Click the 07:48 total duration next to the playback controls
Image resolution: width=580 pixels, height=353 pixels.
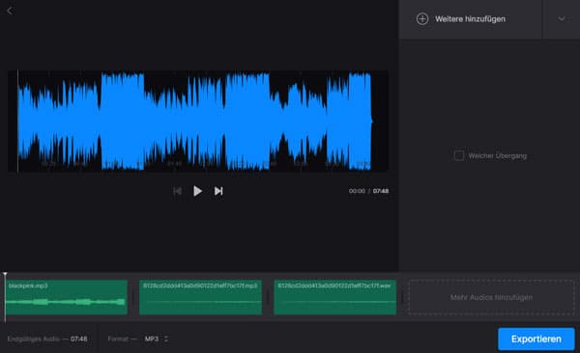point(381,191)
